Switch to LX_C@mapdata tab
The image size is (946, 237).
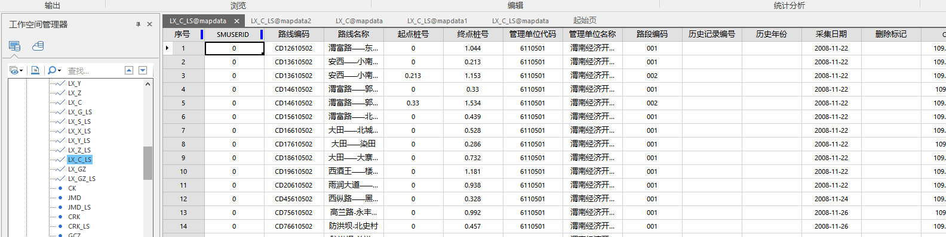pos(359,21)
